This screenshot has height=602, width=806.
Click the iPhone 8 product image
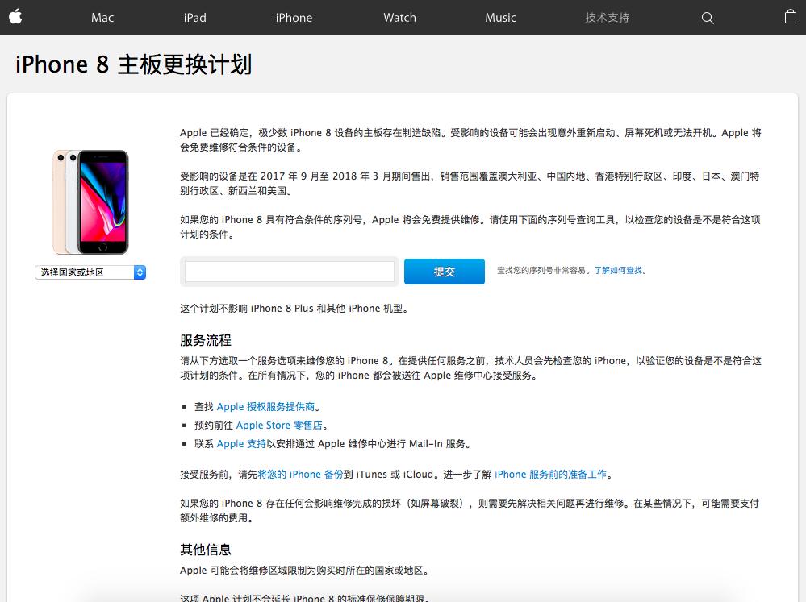(x=90, y=200)
